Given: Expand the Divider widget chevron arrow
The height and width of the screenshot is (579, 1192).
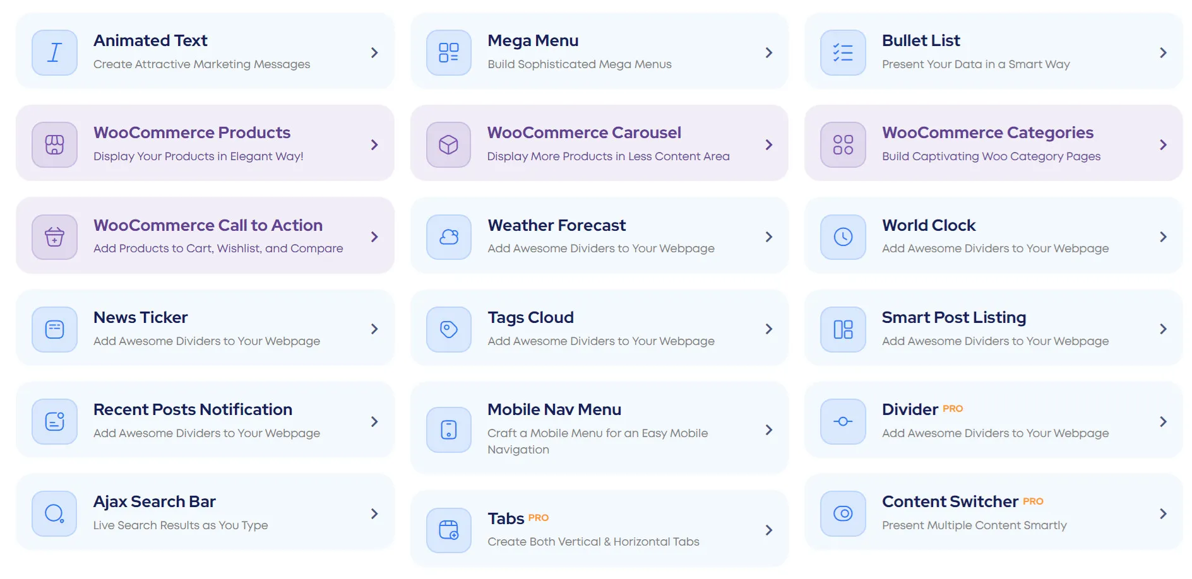Looking at the screenshot, I should 1163,421.
